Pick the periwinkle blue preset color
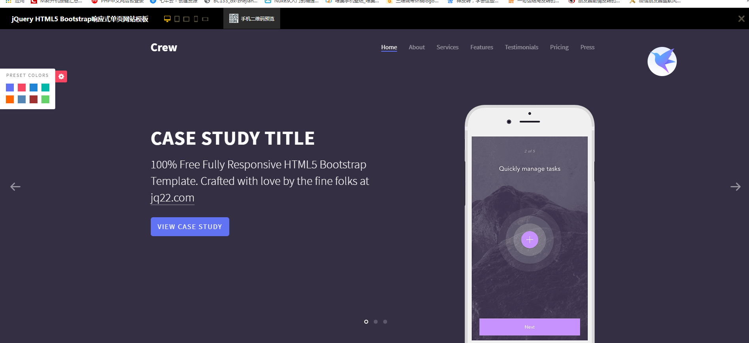This screenshot has width=749, height=343. point(10,88)
